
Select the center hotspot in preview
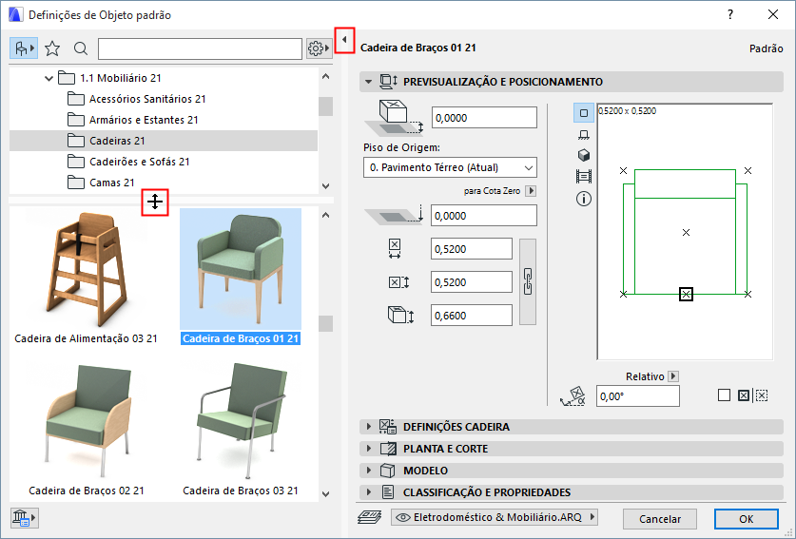coord(686,233)
